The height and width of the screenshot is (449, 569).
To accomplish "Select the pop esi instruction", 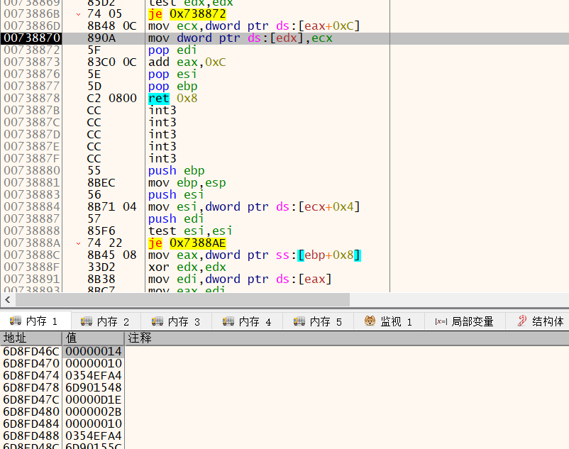I will 172,74.
